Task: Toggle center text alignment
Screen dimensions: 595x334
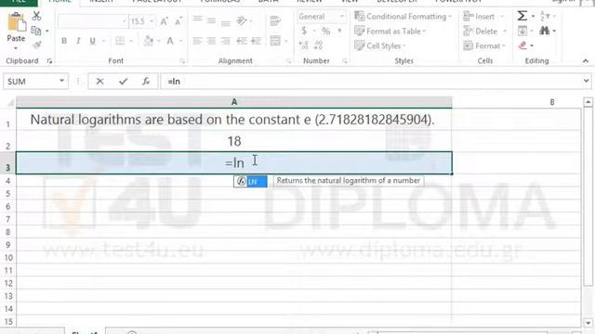Action: point(211,41)
